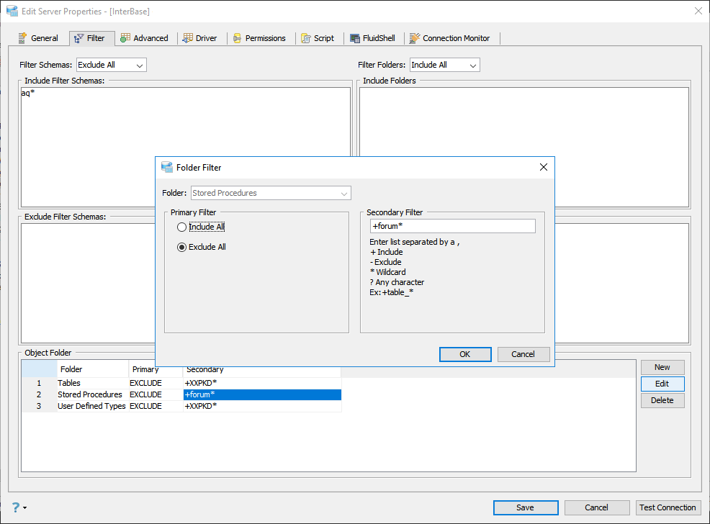Click the Folder column header
This screenshot has width=710, height=524.
click(x=92, y=370)
